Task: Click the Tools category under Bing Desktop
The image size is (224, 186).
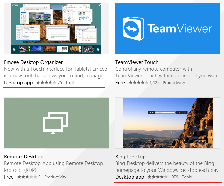Action: 187,177
